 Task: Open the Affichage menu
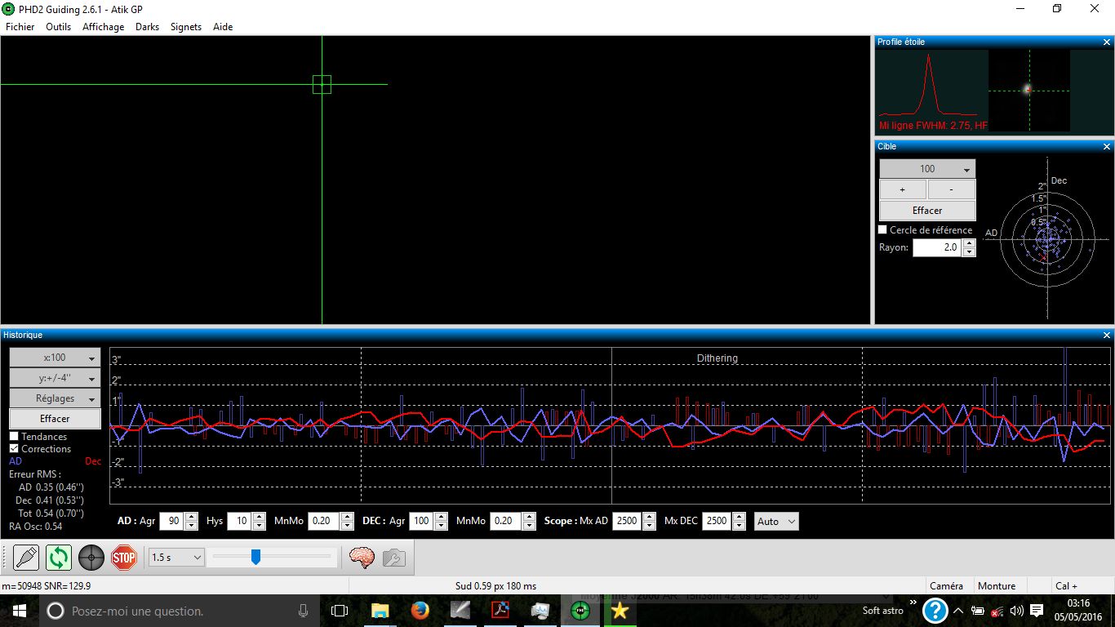(104, 27)
